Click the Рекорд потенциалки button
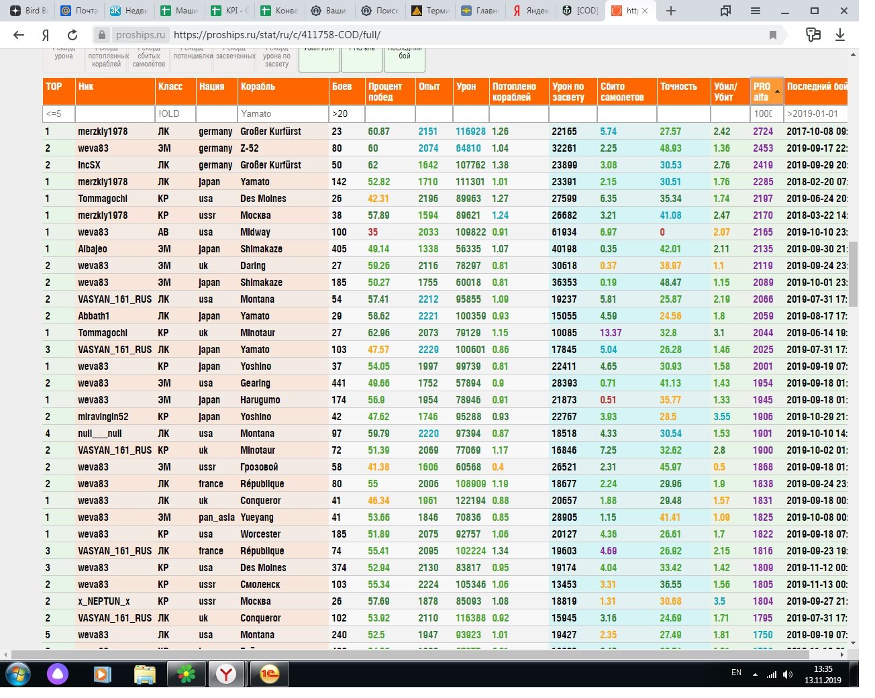The image size is (875, 698). pos(192,58)
